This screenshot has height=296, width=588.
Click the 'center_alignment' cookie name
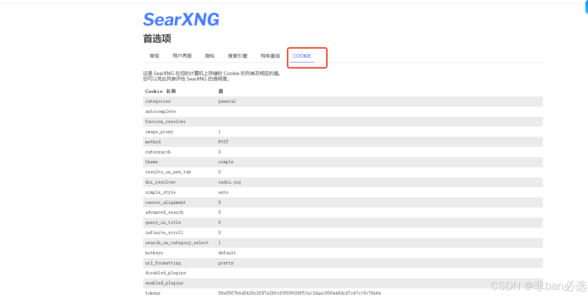pyautogui.click(x=166, y=203)
